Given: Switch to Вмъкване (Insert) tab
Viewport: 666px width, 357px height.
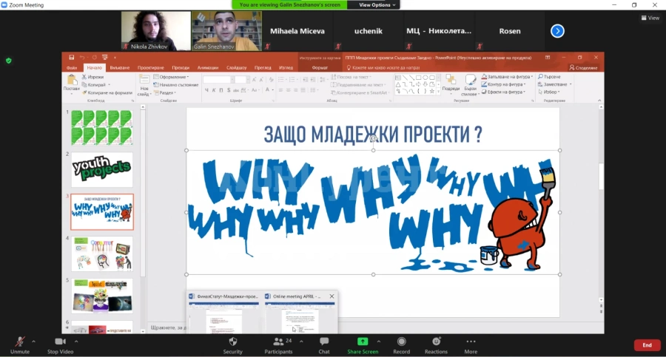Looking at the screenshot, I should (120, 68).
